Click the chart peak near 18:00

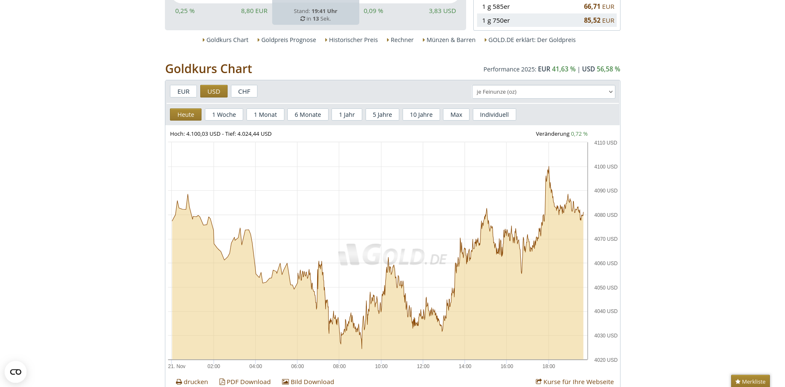(x=549, y=168)
